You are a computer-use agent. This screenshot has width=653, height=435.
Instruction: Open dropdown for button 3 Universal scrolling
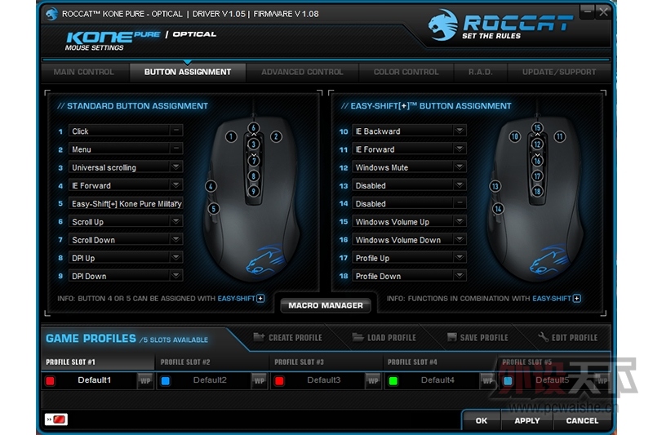click(x=175, y=167)
